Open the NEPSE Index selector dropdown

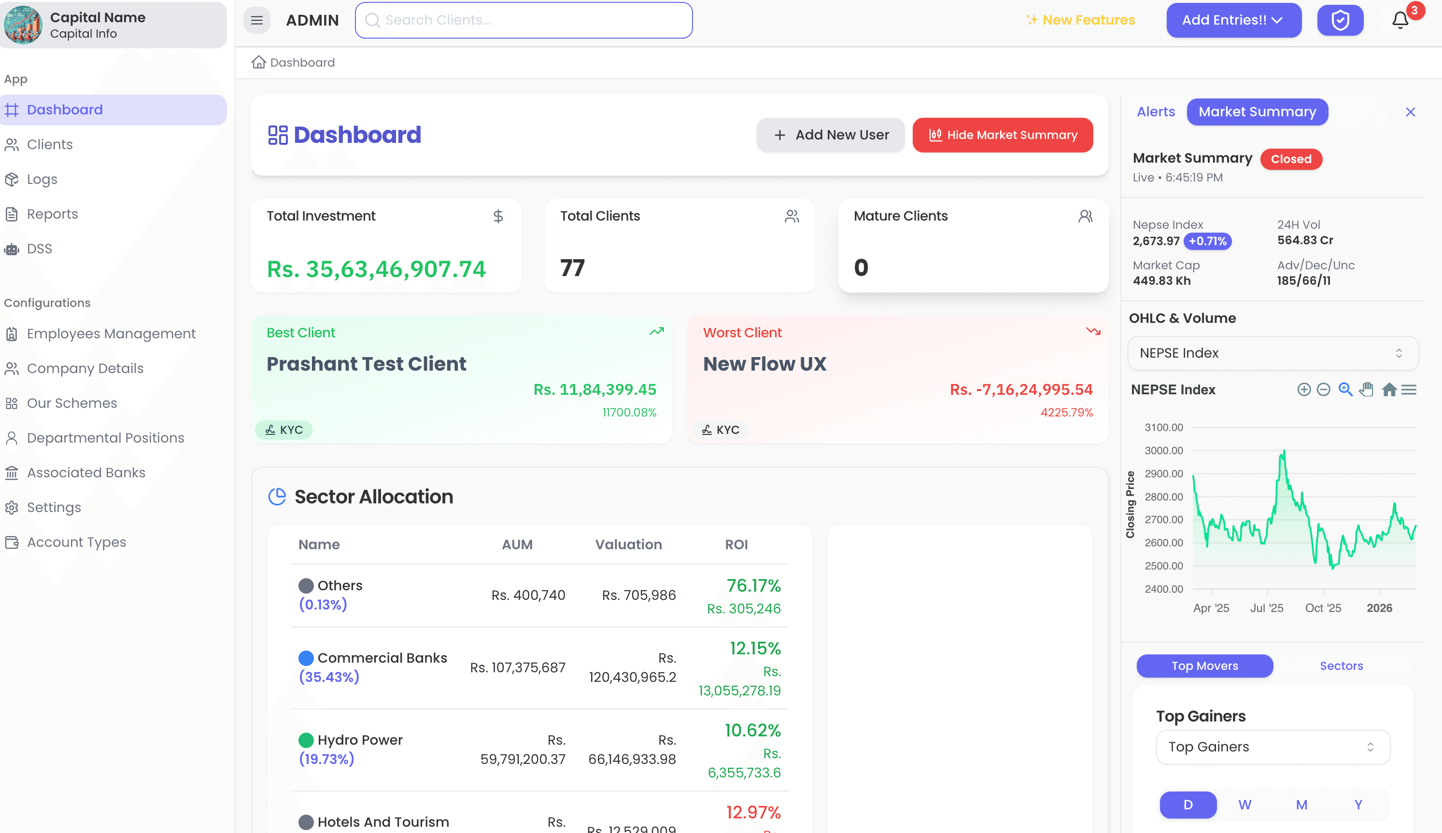[1272, 353]
